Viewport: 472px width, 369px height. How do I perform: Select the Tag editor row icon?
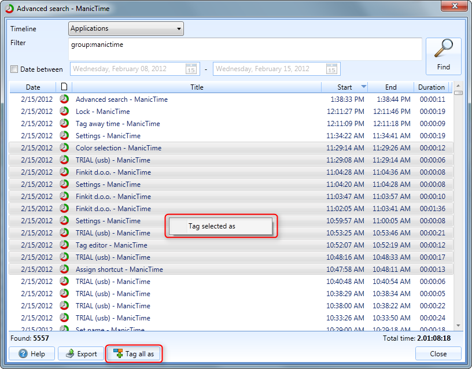coord(64,245)
